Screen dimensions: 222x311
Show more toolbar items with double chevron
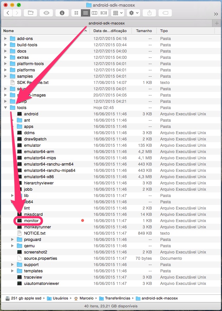[x=216, y=14]
